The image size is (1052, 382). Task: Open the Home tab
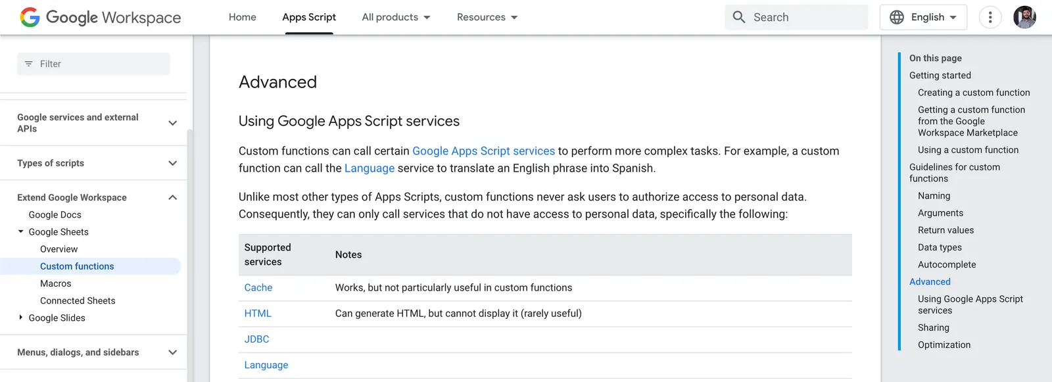[x=243, y=17]
